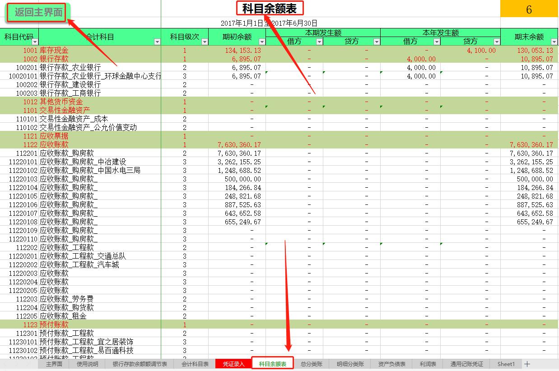Add a new worksheet via the plus icon

click(x=527, y=364)
